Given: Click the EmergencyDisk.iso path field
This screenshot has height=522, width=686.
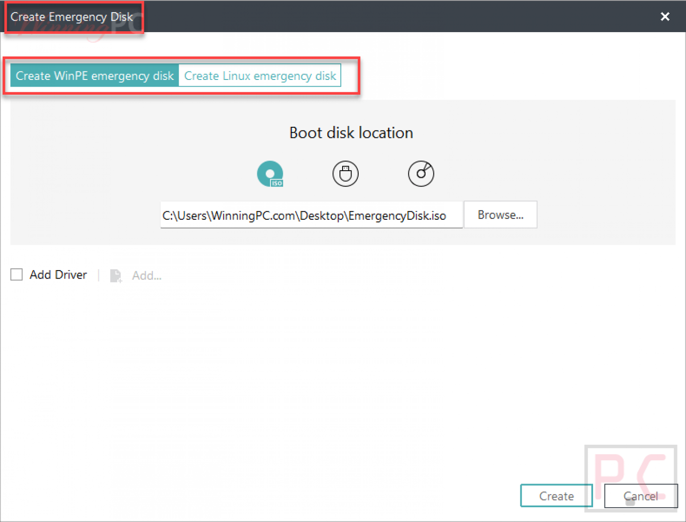Looking at the screenshot, I should coord(311,215).
